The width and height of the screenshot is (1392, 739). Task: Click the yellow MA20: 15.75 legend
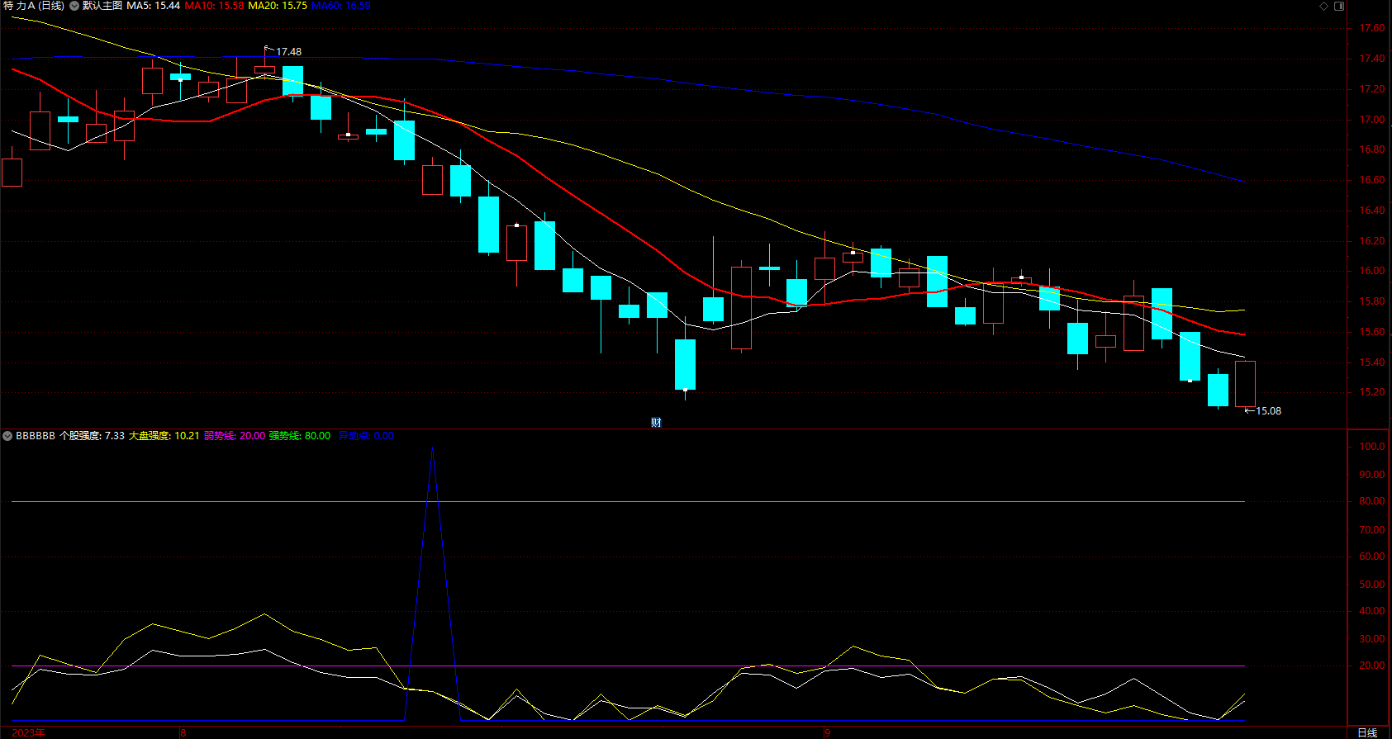point(278,6)
